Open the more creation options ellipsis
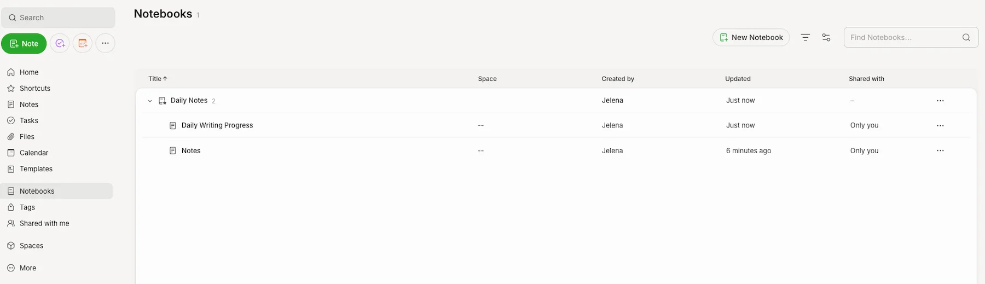This screenshot has width=985, height=284. [105, 43]
